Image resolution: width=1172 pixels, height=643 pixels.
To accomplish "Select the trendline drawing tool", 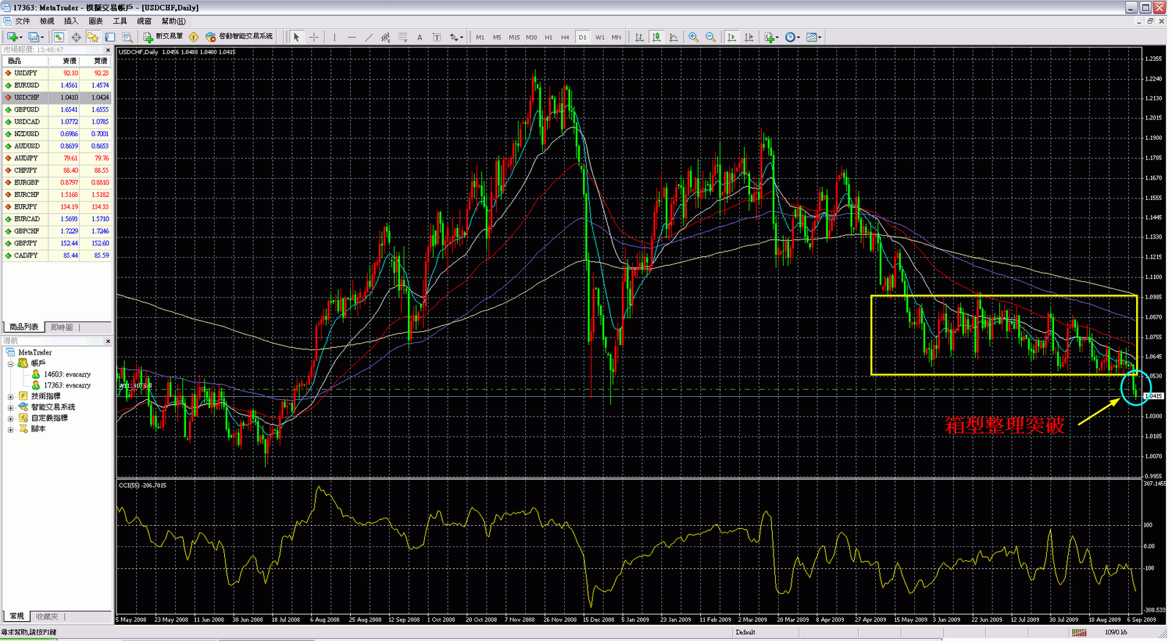I will pyautogui.click(x=368, y=37).
